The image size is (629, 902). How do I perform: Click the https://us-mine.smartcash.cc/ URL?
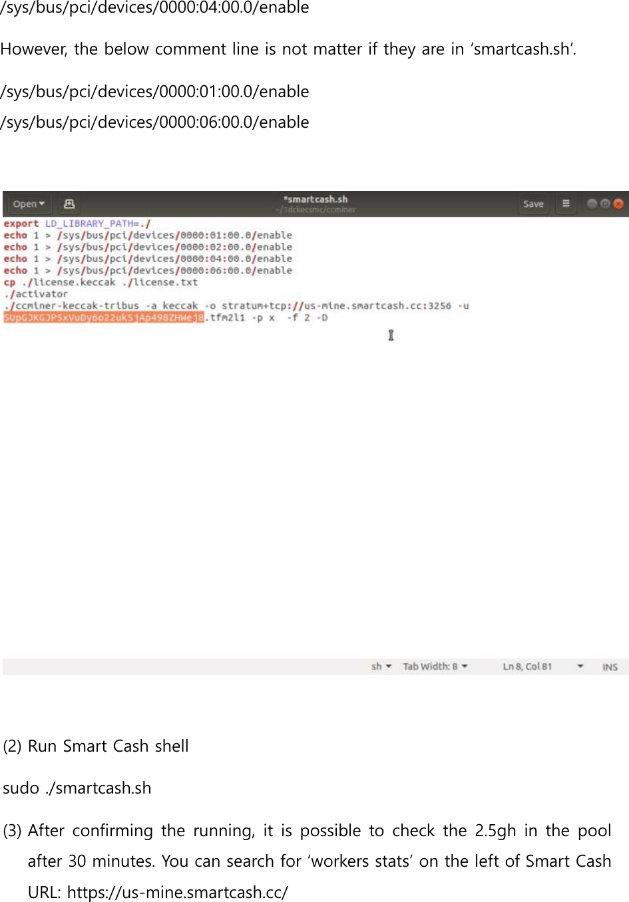pos(178,892)
